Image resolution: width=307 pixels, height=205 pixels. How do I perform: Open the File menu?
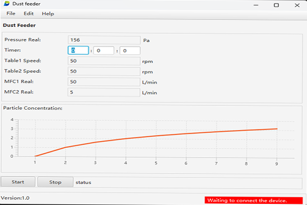[x=11, y=13]
